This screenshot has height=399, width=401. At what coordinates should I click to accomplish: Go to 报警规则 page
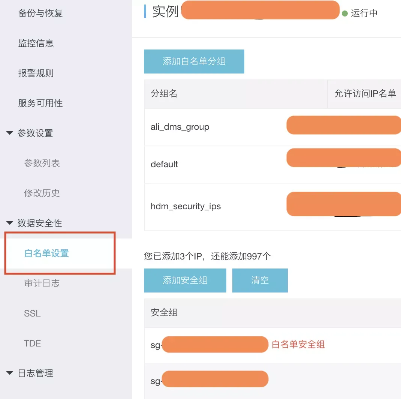(x=36, y=73)
